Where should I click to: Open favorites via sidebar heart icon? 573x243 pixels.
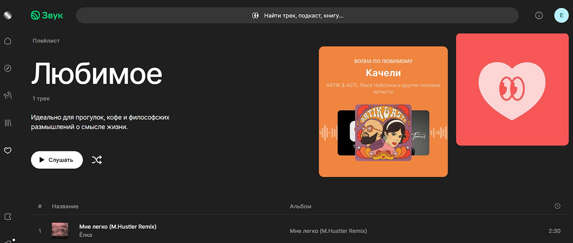pyautogui.click(x=8, y=150)
